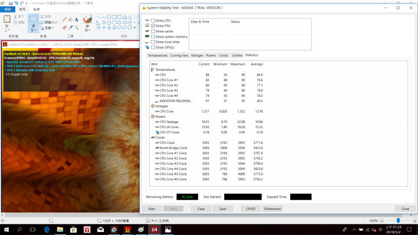
Task: Enable the Stress cache checkbox
Action: [x=153, y=31]
